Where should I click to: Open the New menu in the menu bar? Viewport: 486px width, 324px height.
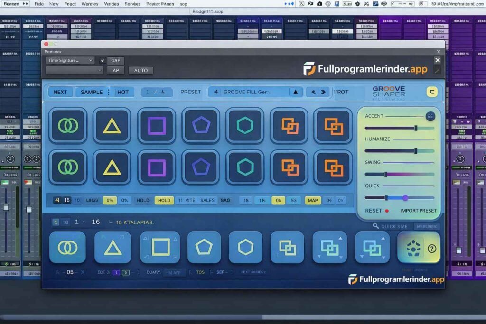[x=54, y=3]
